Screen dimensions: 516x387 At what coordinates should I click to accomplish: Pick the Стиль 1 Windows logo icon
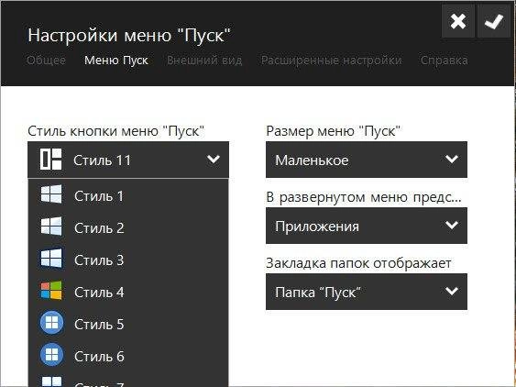point(51,194)
